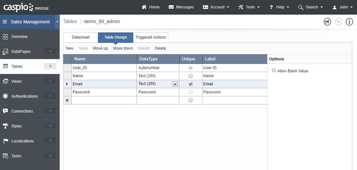The image size is (357, 170).
Task: Click the megaphone announcements icon
Action: (327, 22)
